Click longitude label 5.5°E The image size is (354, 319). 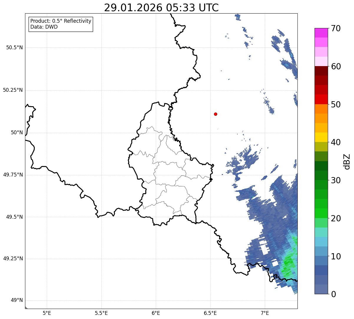pos(101,313)
